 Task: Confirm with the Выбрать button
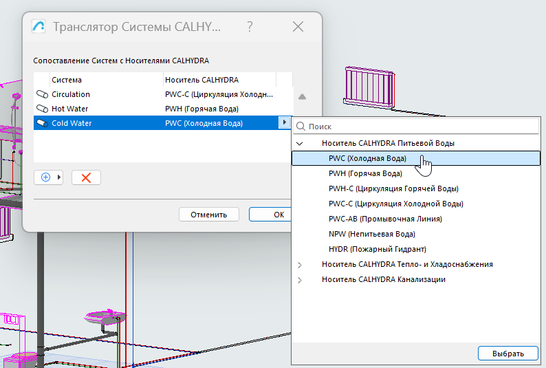click(508, 354)
